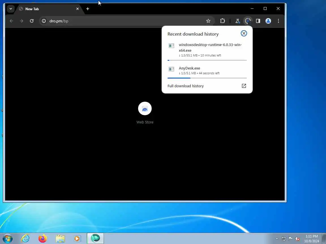326x244 pixels.
Task: Select the windowsdesktop-runtime-6.0.33-win-x64.exe download
Action: pyautogui.click(x=207, y=51)
